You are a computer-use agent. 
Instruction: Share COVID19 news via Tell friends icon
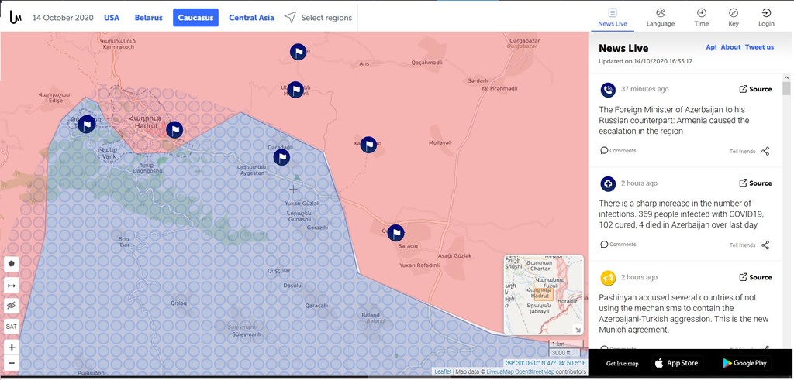click(x=765, y=245)
